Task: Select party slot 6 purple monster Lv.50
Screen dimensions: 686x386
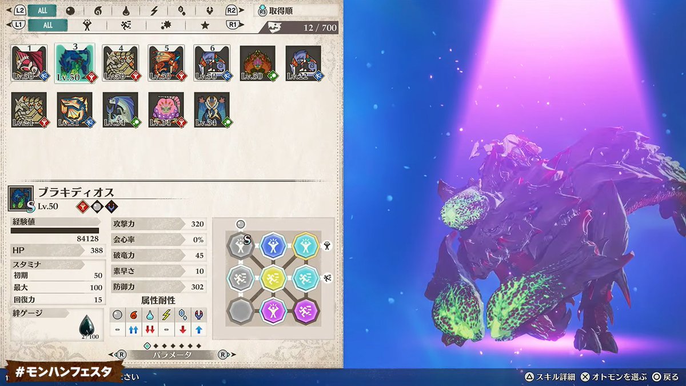Action: coord(212,63)
